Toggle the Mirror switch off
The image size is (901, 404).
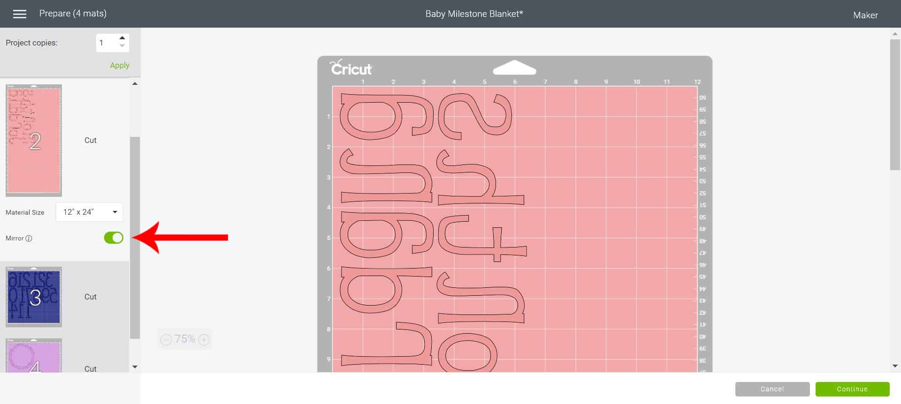click(114, 238)
